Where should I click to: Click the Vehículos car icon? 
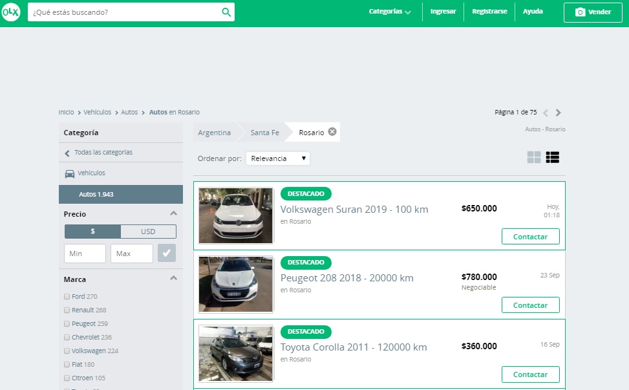click(69, 173)
